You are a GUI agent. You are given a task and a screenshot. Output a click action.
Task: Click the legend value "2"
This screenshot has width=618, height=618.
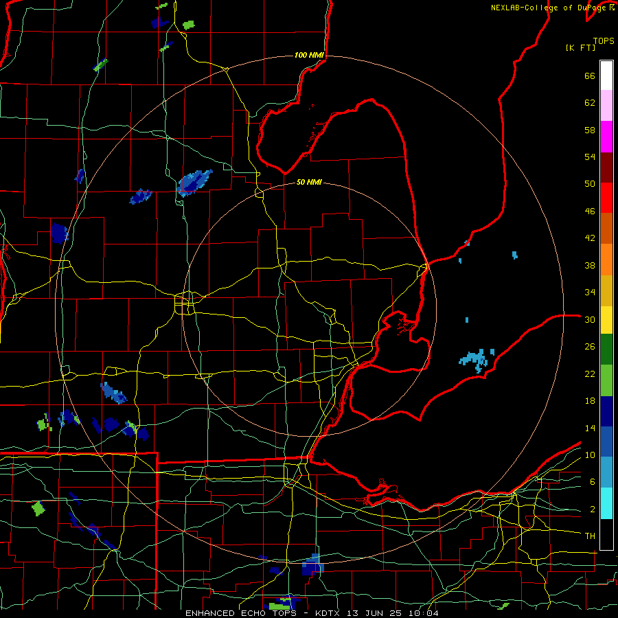(x=593, y=510)
